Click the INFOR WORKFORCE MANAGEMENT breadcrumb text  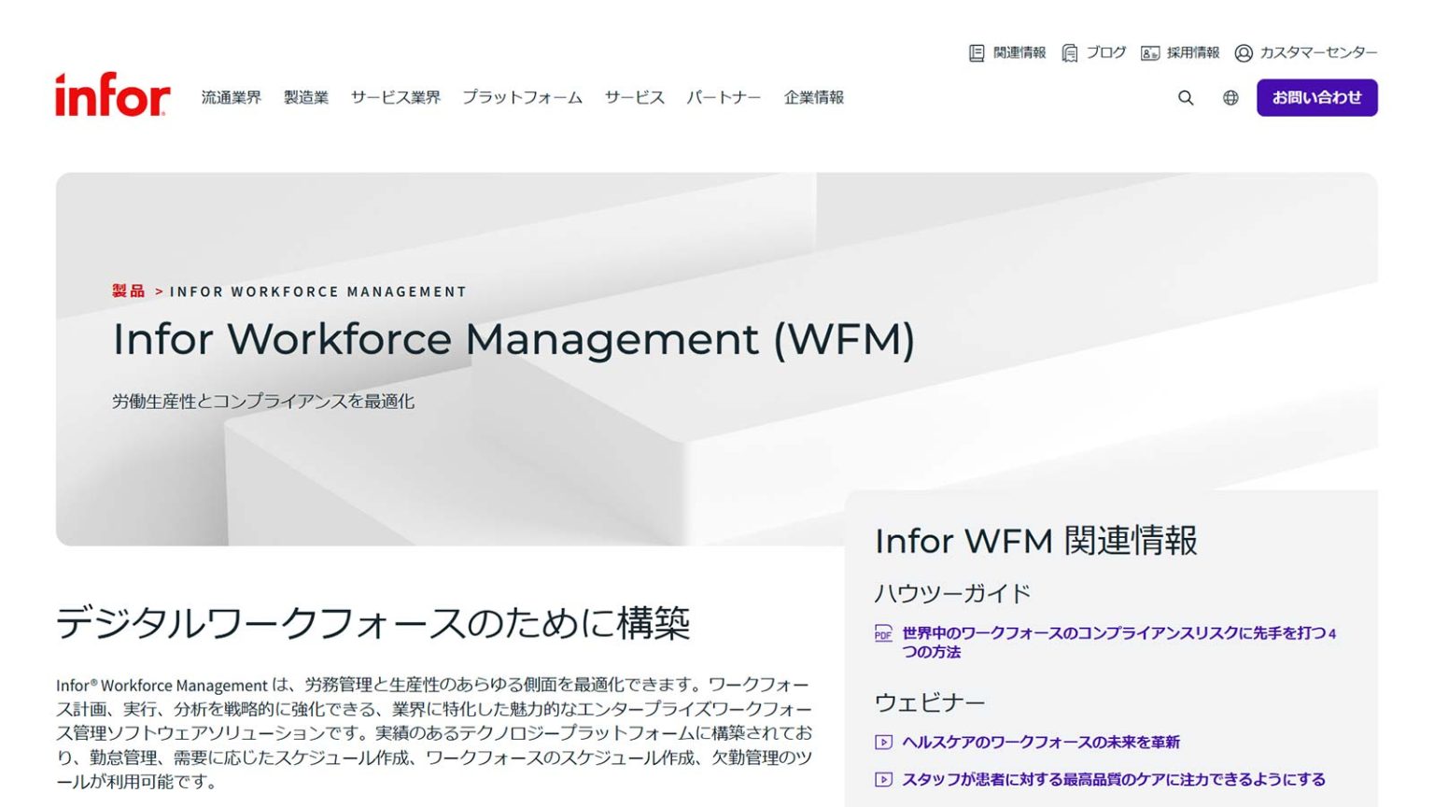tap(318, 291)
